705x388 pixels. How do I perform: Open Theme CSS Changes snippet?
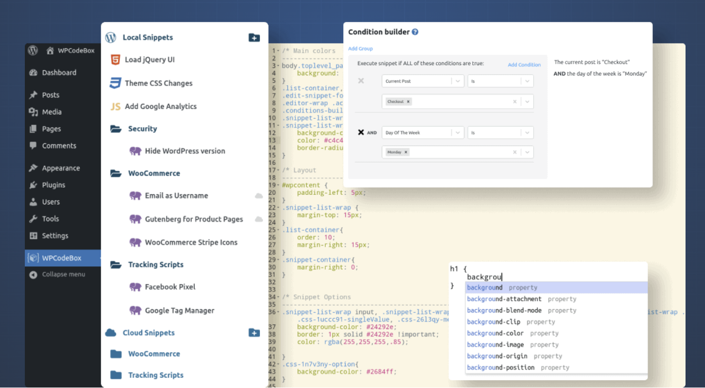click(159, 83)
